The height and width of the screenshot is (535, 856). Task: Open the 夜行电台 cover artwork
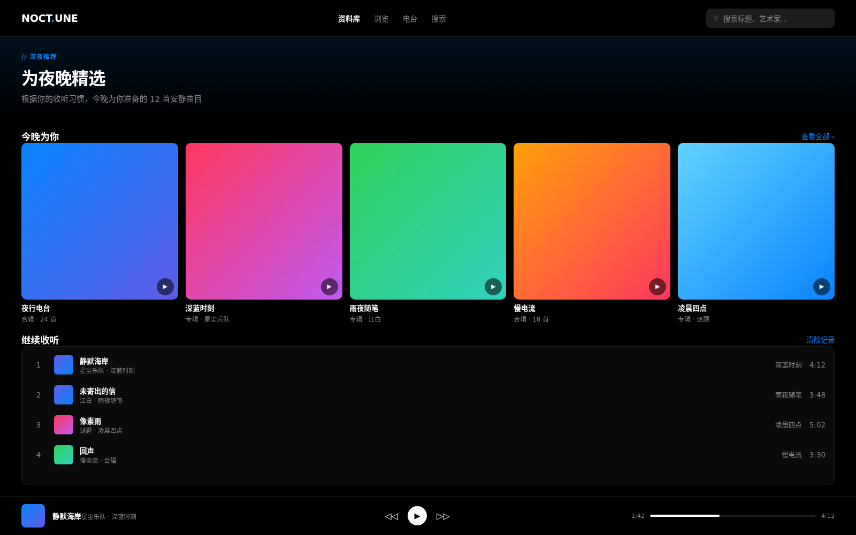(x=100, y=221)
